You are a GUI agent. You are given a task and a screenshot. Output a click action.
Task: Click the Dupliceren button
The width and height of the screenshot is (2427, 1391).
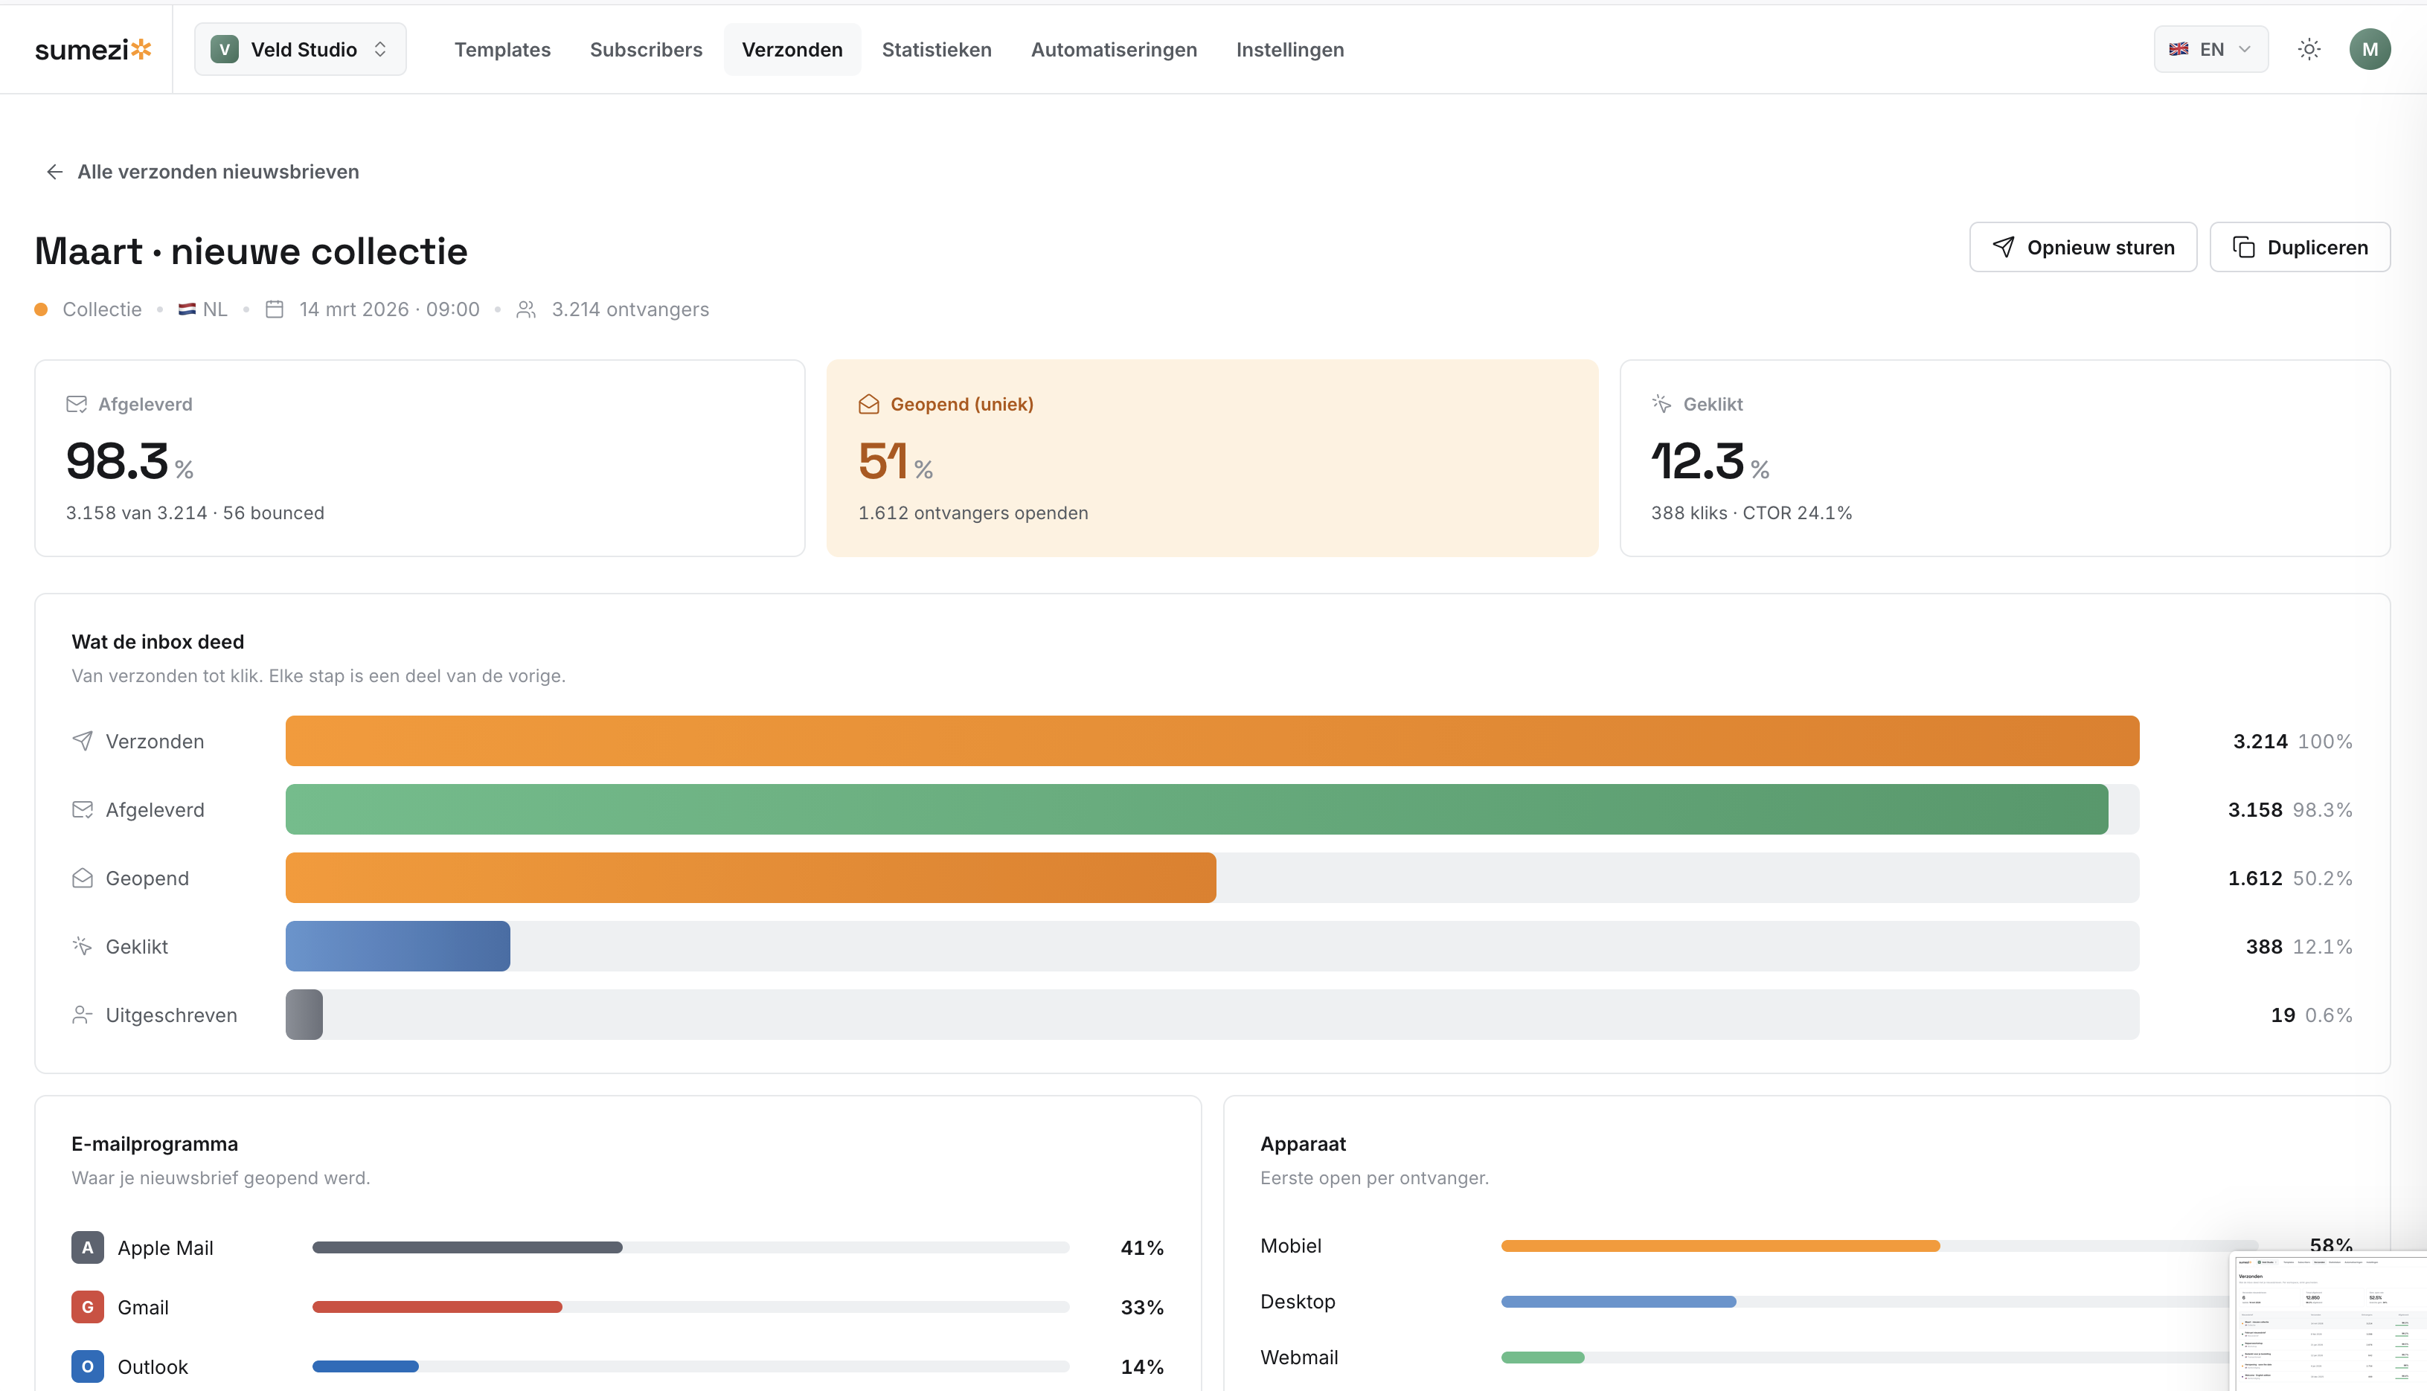2300,248
